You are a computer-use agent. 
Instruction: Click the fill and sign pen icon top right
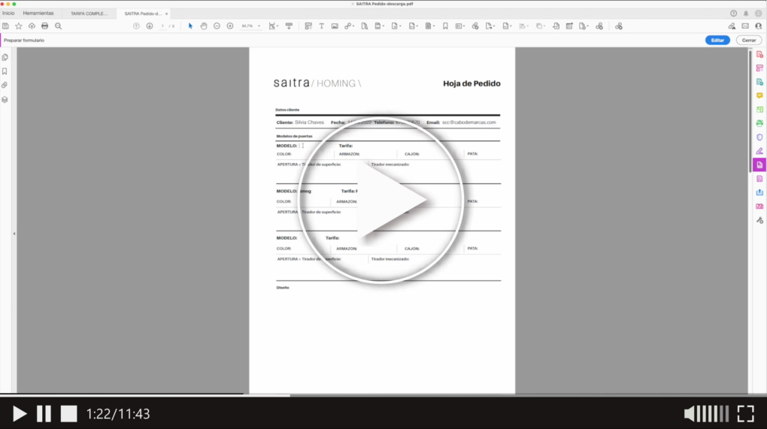point(732,26)
